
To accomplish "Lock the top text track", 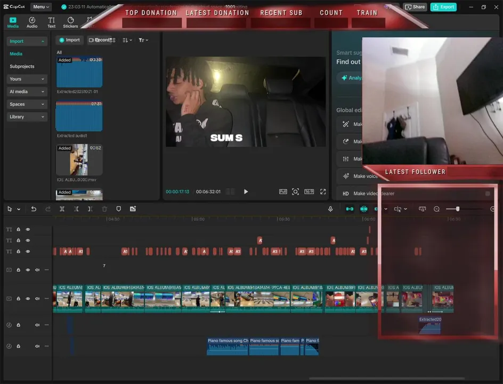I will click(18, 229).
